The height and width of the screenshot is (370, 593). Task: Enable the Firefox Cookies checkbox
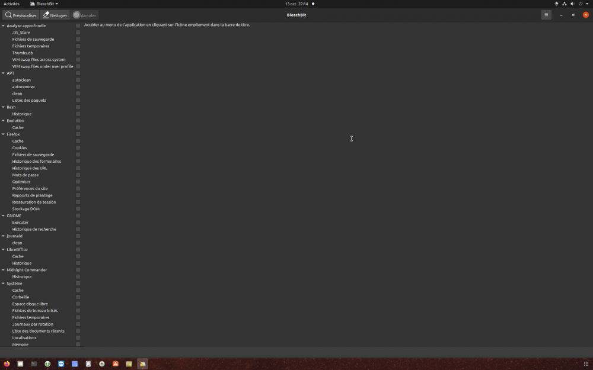[78, 148]
